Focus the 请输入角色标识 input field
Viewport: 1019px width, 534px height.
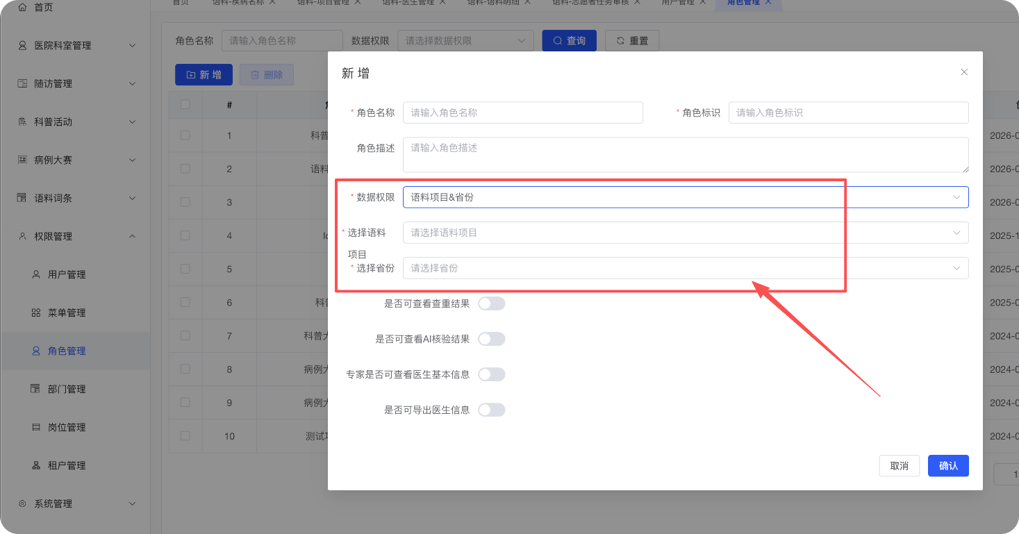coord(849,112)
